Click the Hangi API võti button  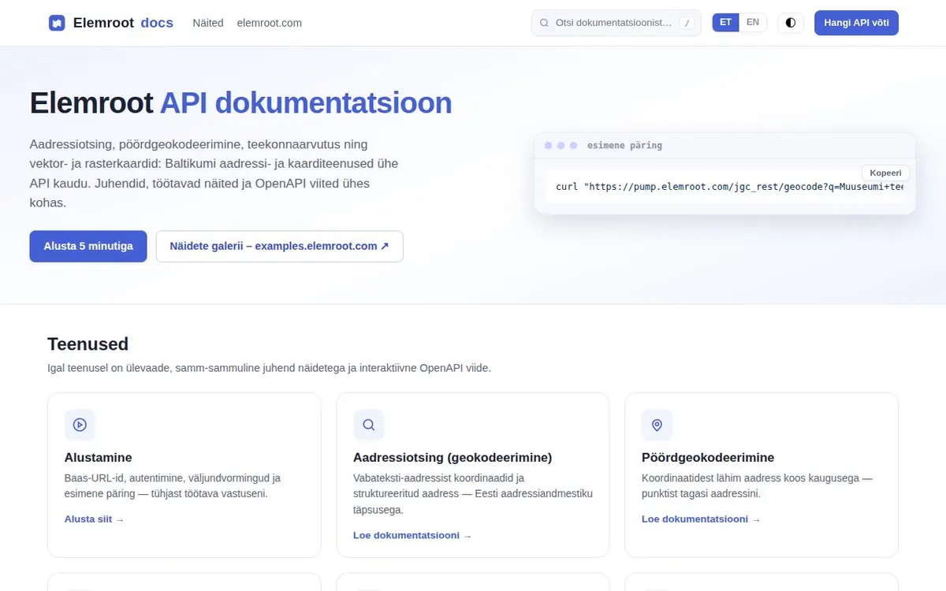[x=856, y=23]
